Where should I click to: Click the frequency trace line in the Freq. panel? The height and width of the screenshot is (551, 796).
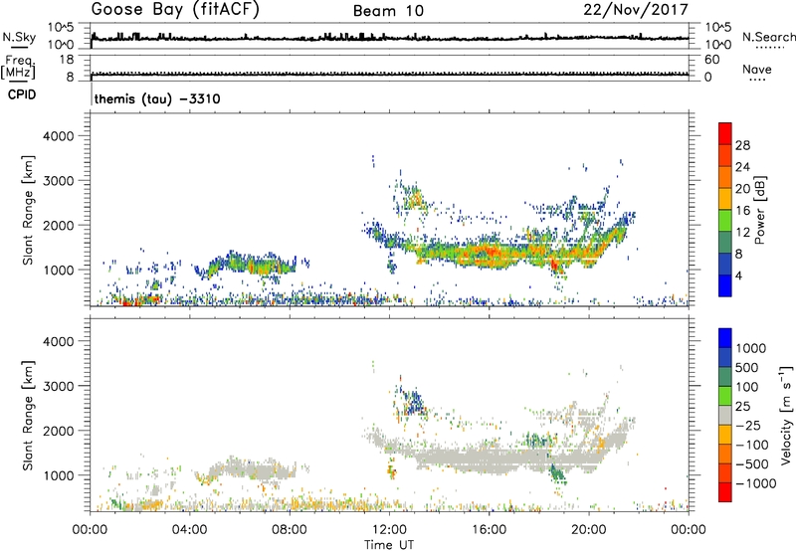click(x=389, y=75)
